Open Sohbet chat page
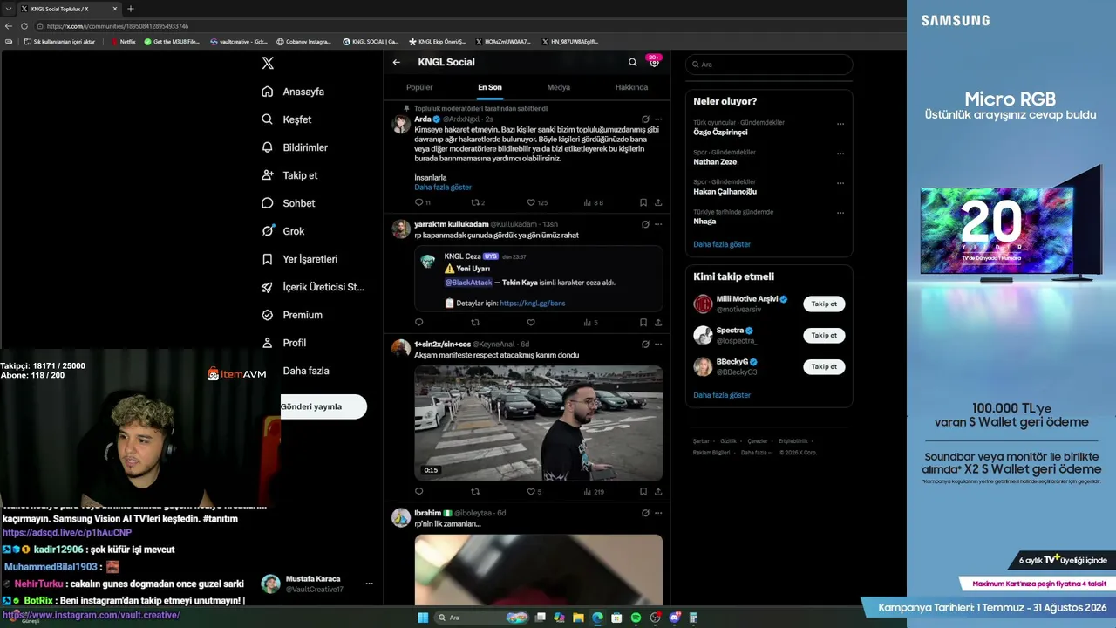Image resolution: width=1116 pixels, height=628 pixels. click(x=289, y=203)
